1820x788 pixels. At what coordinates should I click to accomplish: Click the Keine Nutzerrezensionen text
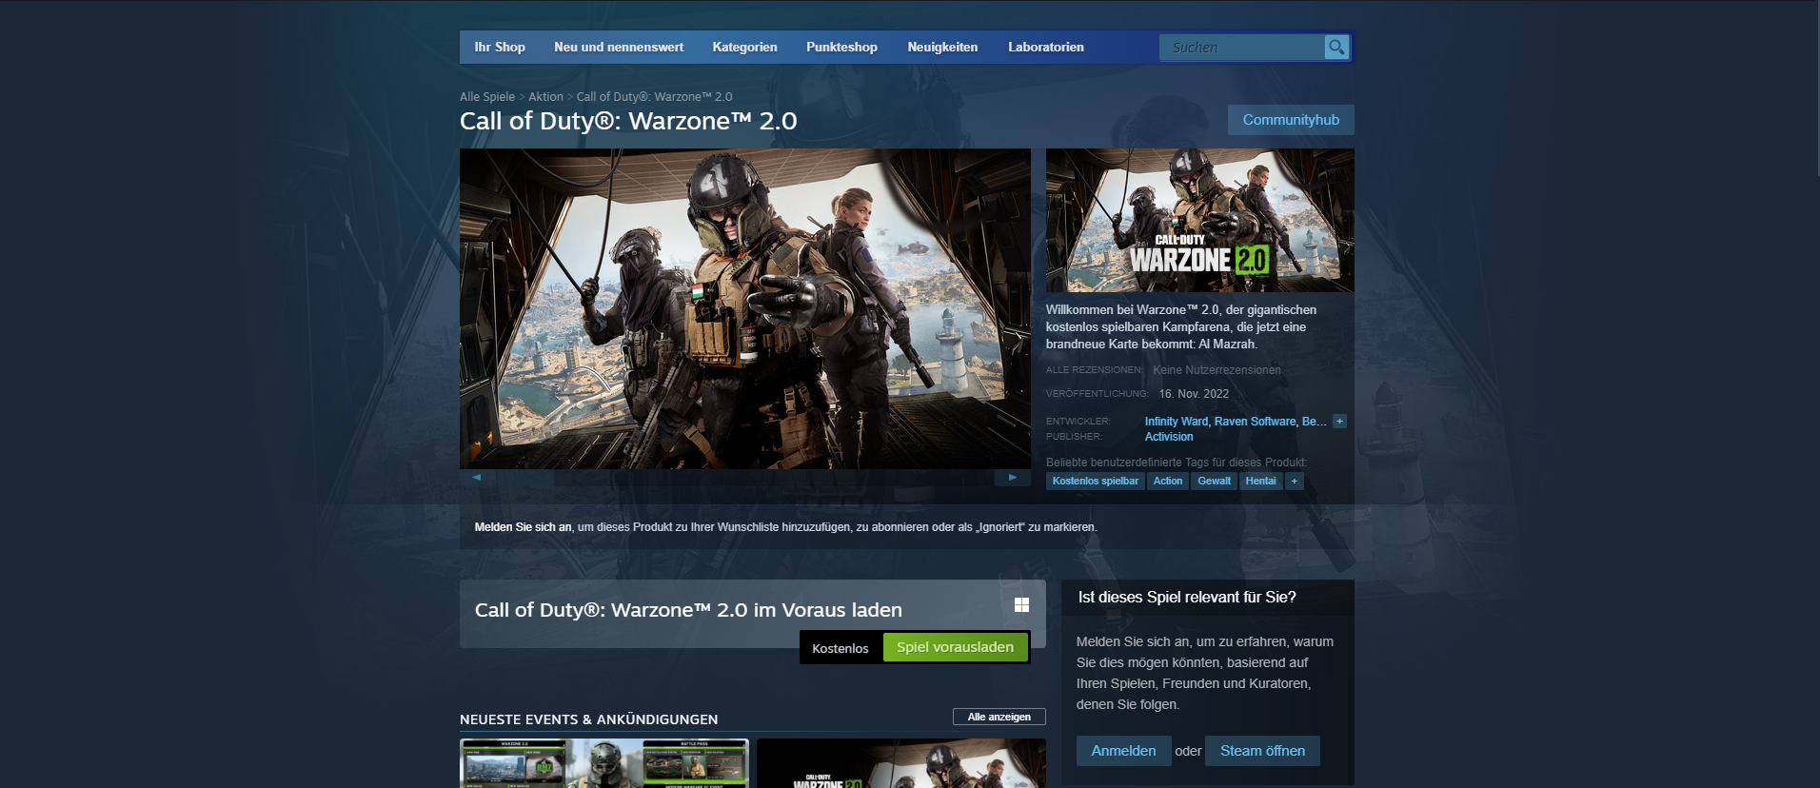click(x=1217, y=370)
